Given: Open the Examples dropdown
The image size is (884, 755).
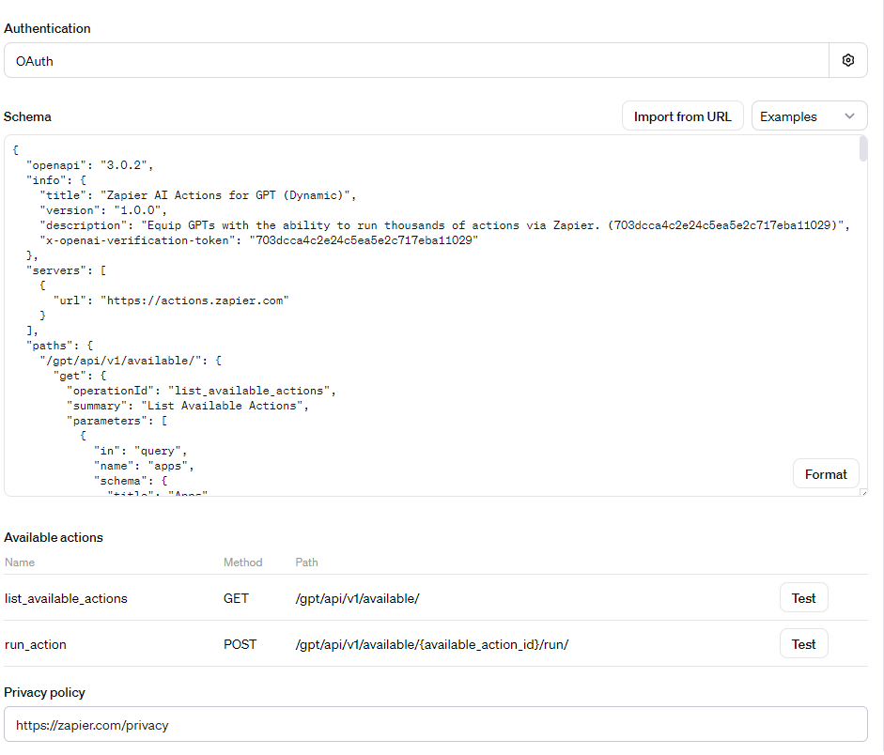Looking at the screenshot, I should click(809, 116).
